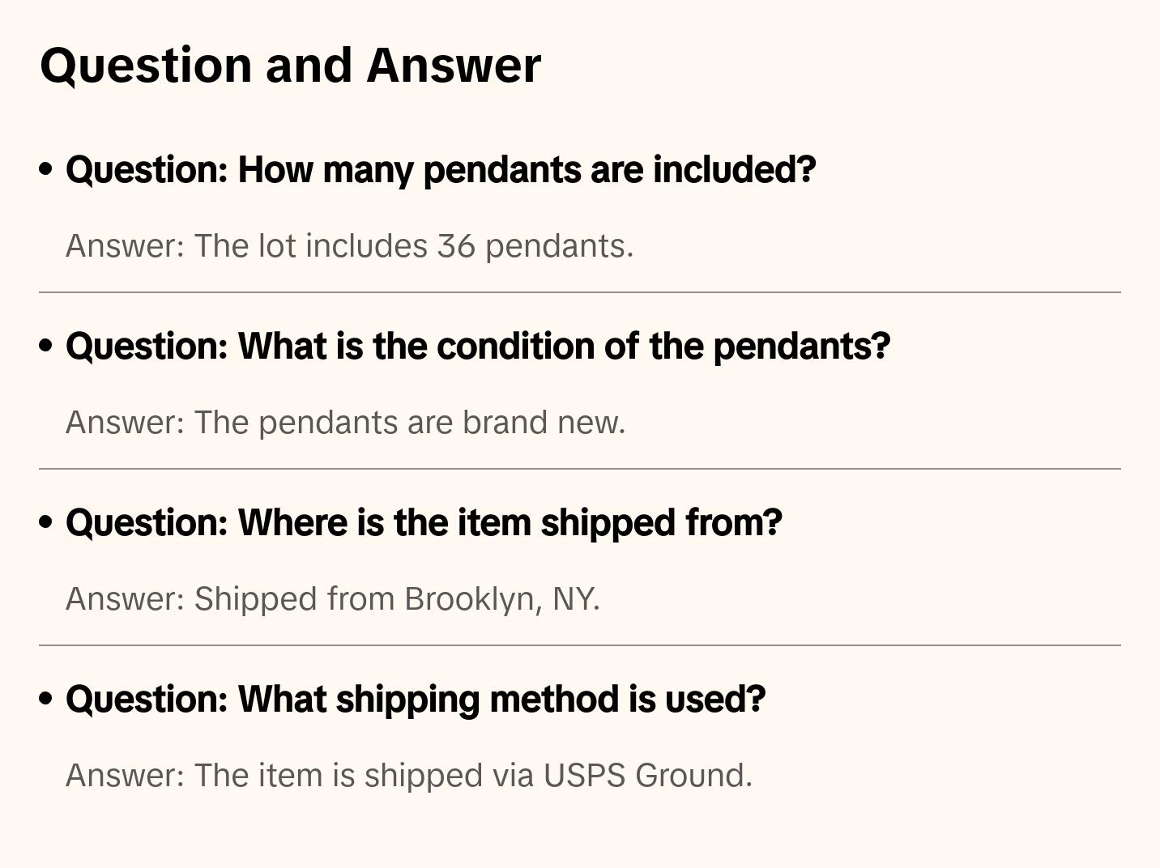Click the number 36 in the first answer

click(456, 246)
